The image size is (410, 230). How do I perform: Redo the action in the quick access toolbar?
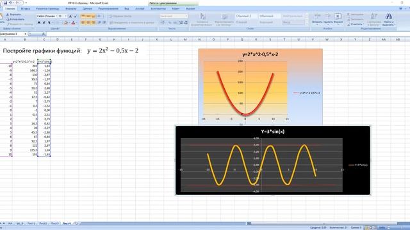[18, 3]
